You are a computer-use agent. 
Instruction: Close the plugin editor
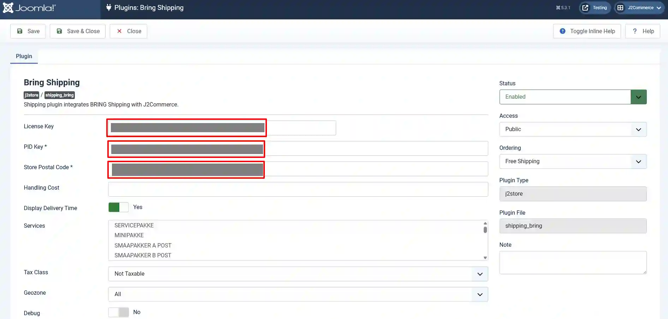[x=129, y=31]
